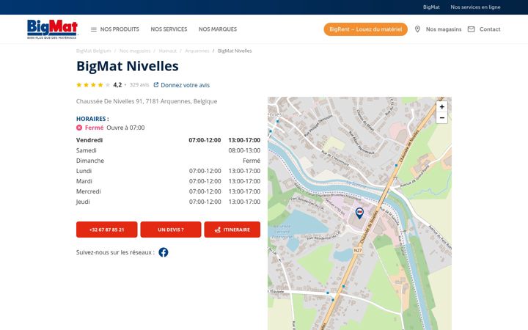The height and width of the screenshot is (330, 528).
Task: Call the phone number +32 67 87 85 21
Action: pos(107,230)
